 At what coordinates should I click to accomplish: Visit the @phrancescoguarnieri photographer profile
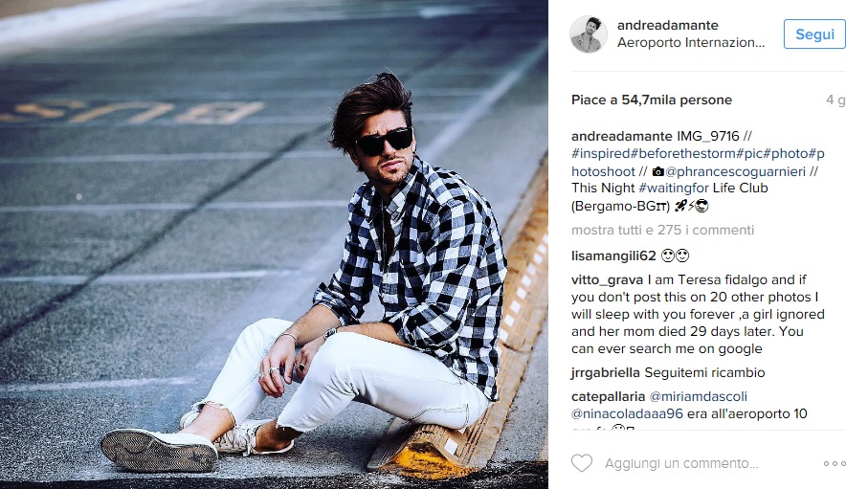point(735,171)
